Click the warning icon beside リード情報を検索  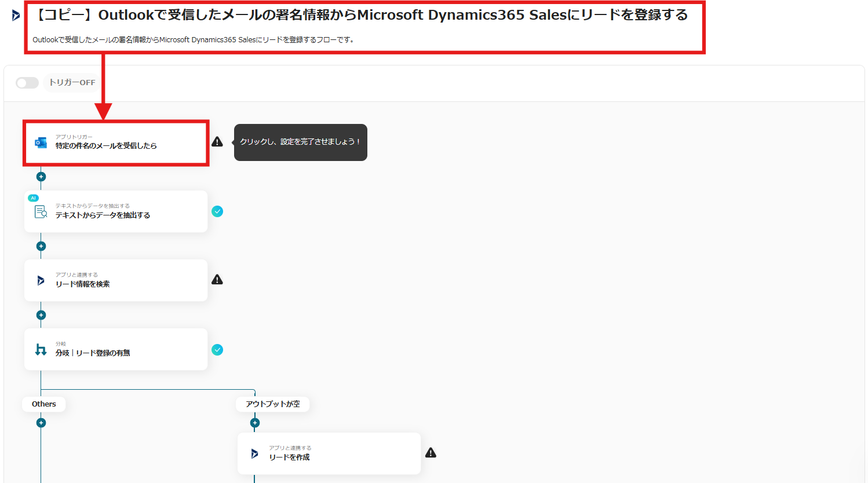click(217, 280)
